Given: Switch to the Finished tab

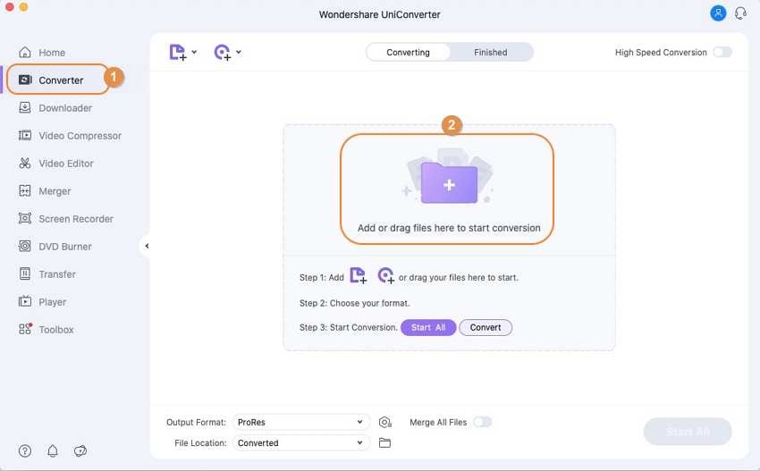Looking at the screenshot, I should point(491,53).
